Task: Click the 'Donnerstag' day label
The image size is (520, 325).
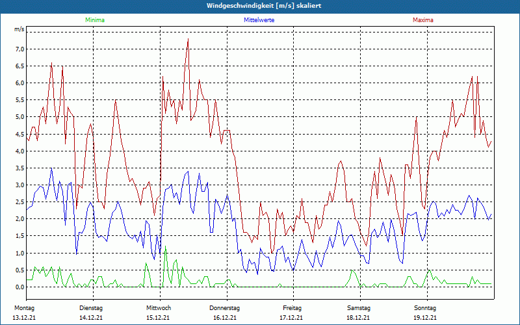Action: [x=224, y=308]
